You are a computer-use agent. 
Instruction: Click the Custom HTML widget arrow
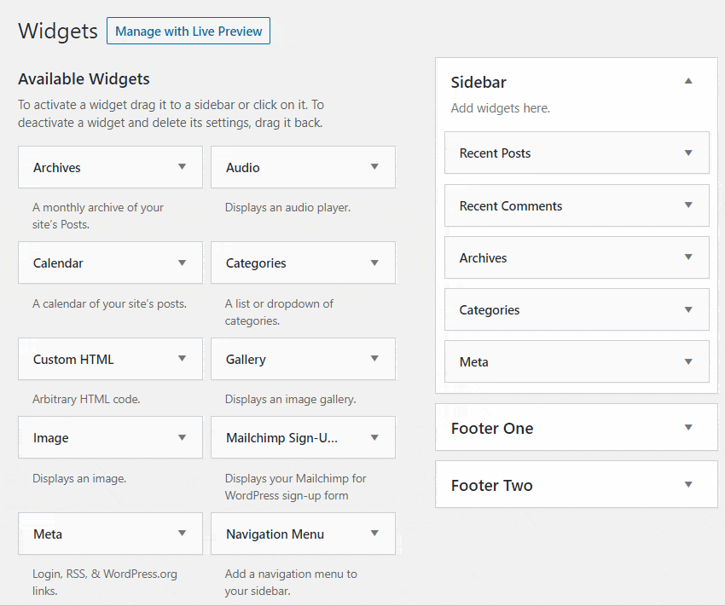(x=183, y=359)
